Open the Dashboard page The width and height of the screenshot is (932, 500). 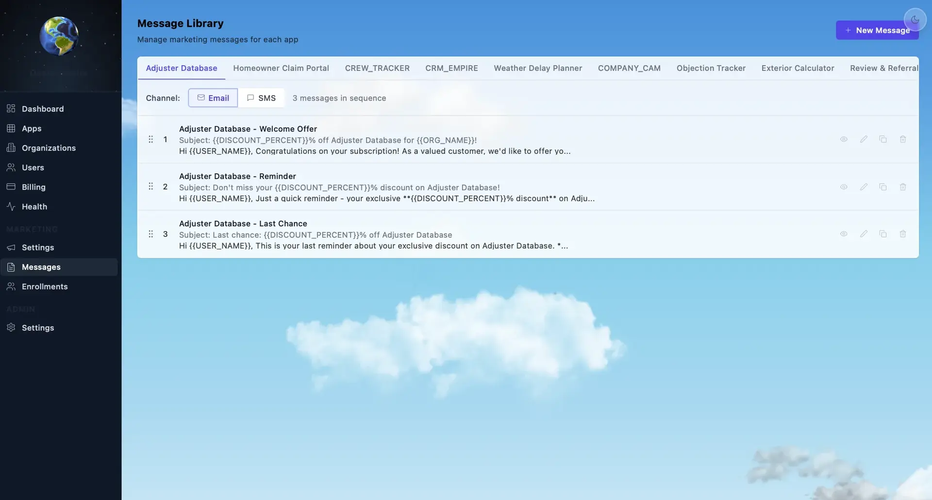point(43,109)
